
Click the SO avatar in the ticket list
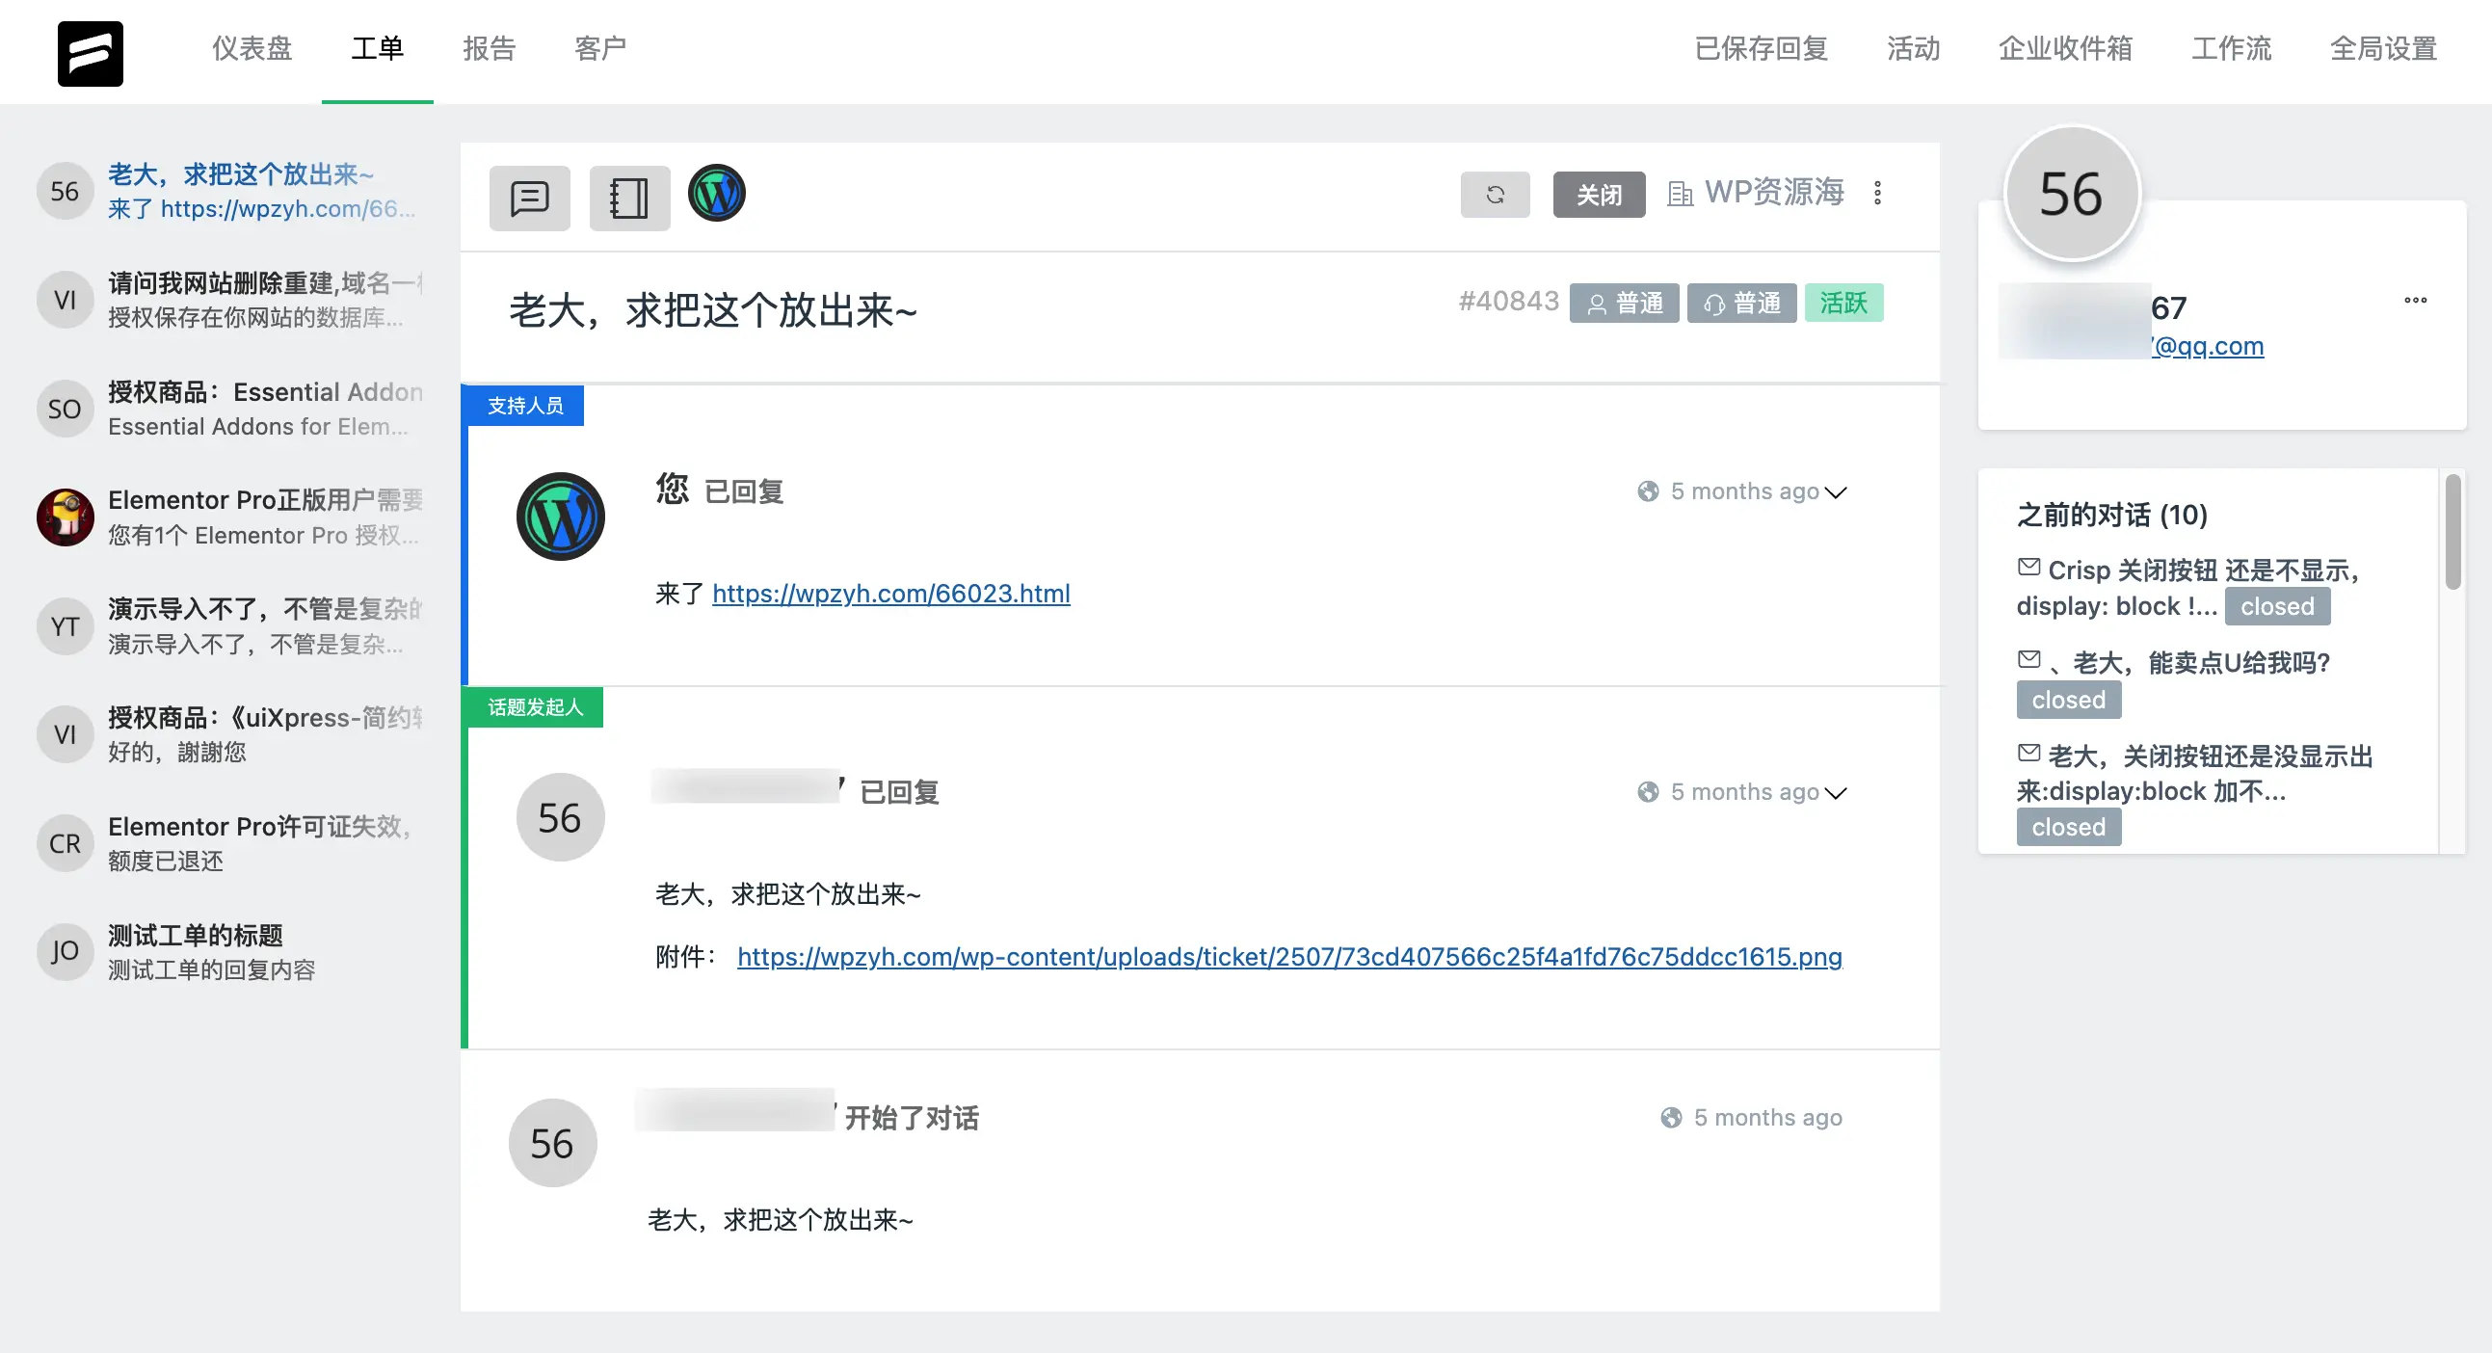[65, 409]
